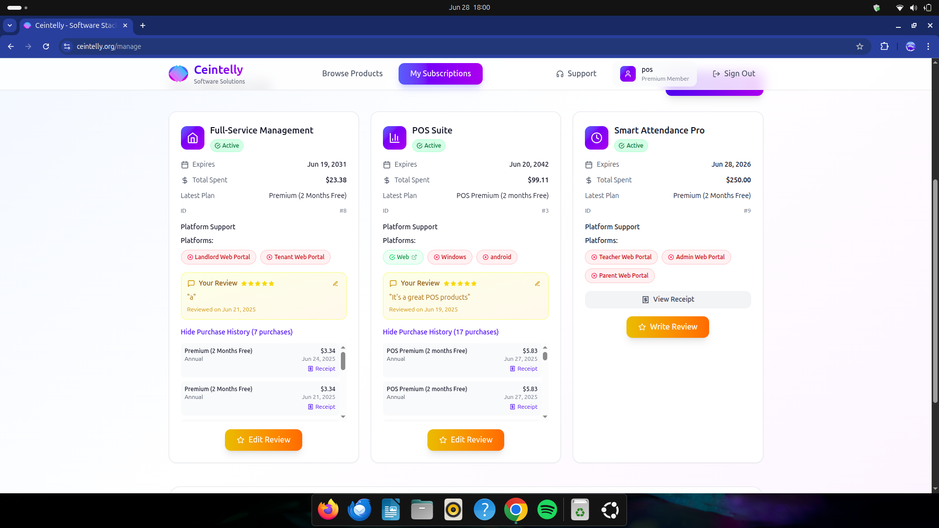Open the tab search dropdown arrow

point(10,25)
